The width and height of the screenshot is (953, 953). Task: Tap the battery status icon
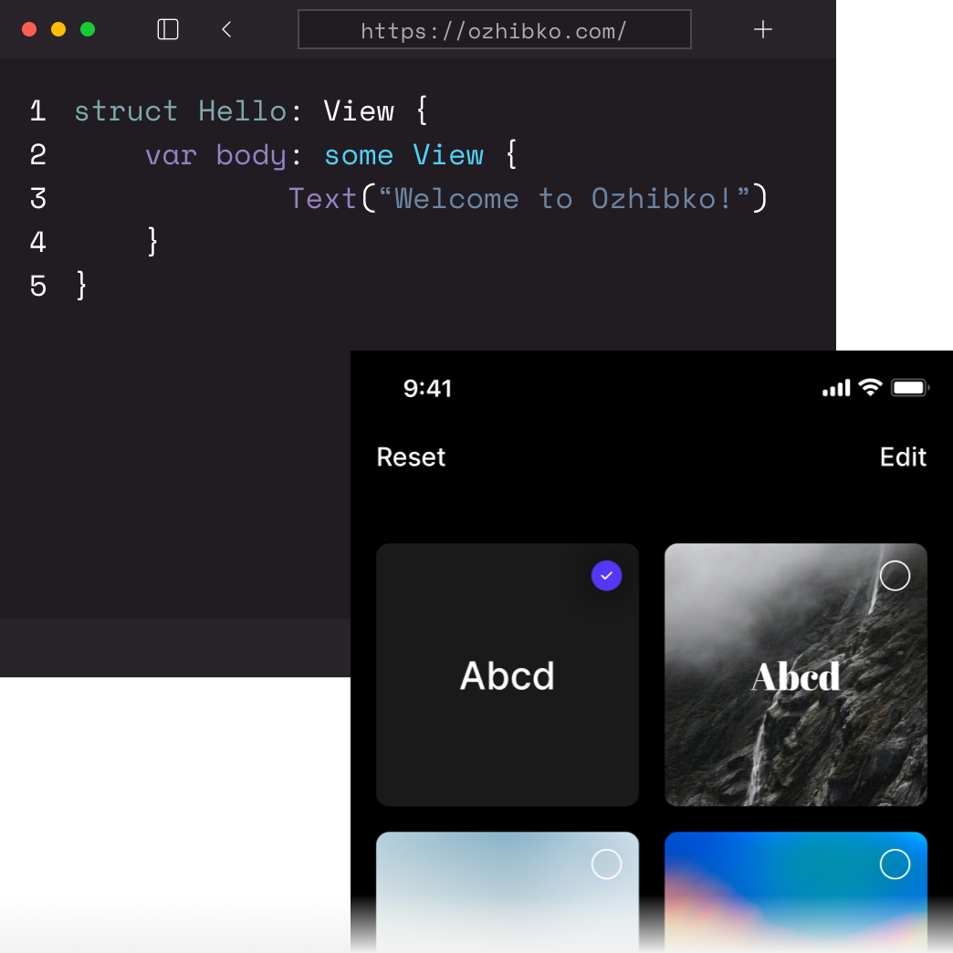tap(909, 388)
